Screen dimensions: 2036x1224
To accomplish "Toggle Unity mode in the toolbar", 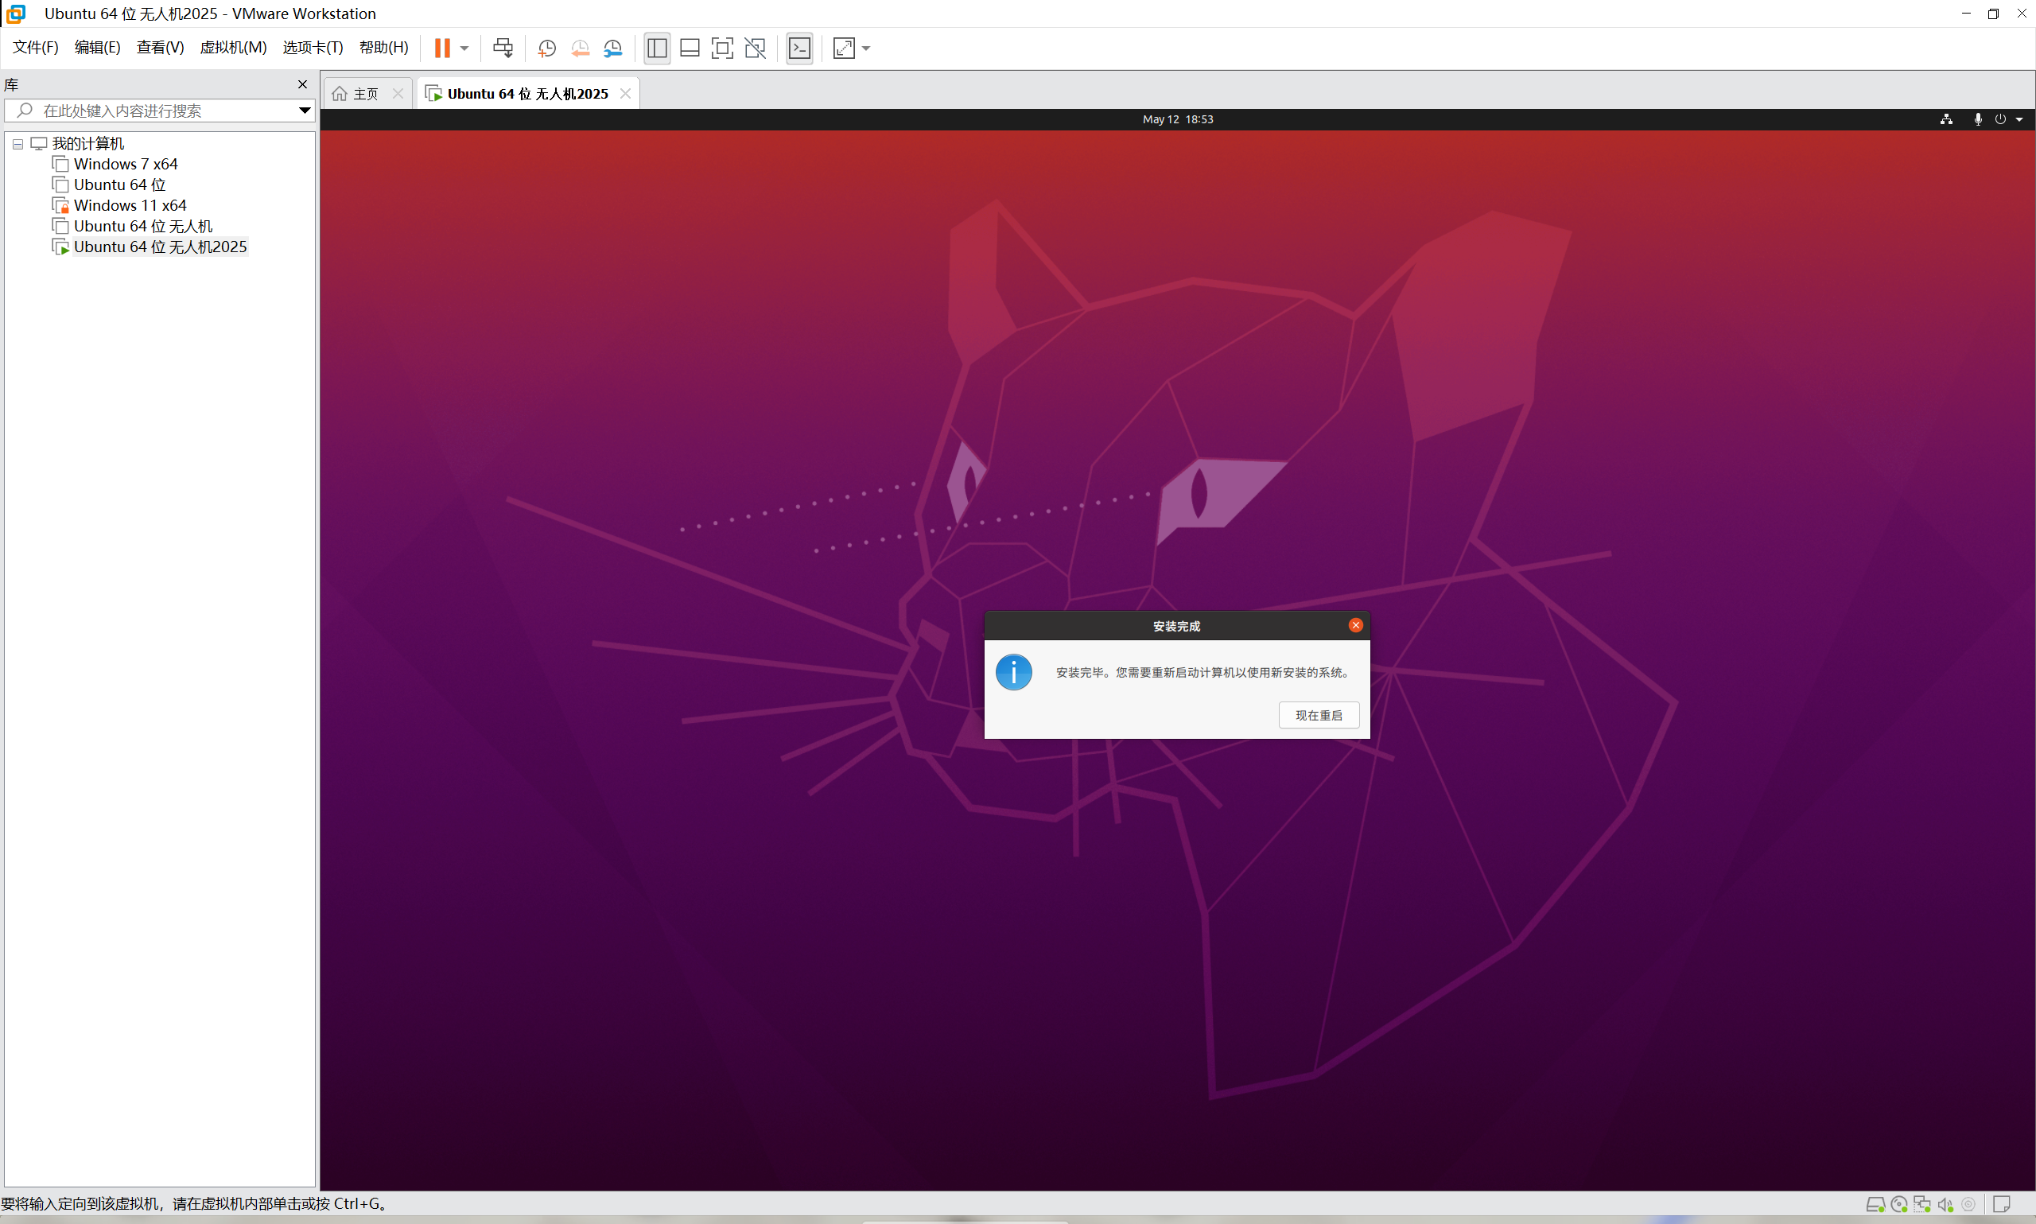I will click(755, 48).
